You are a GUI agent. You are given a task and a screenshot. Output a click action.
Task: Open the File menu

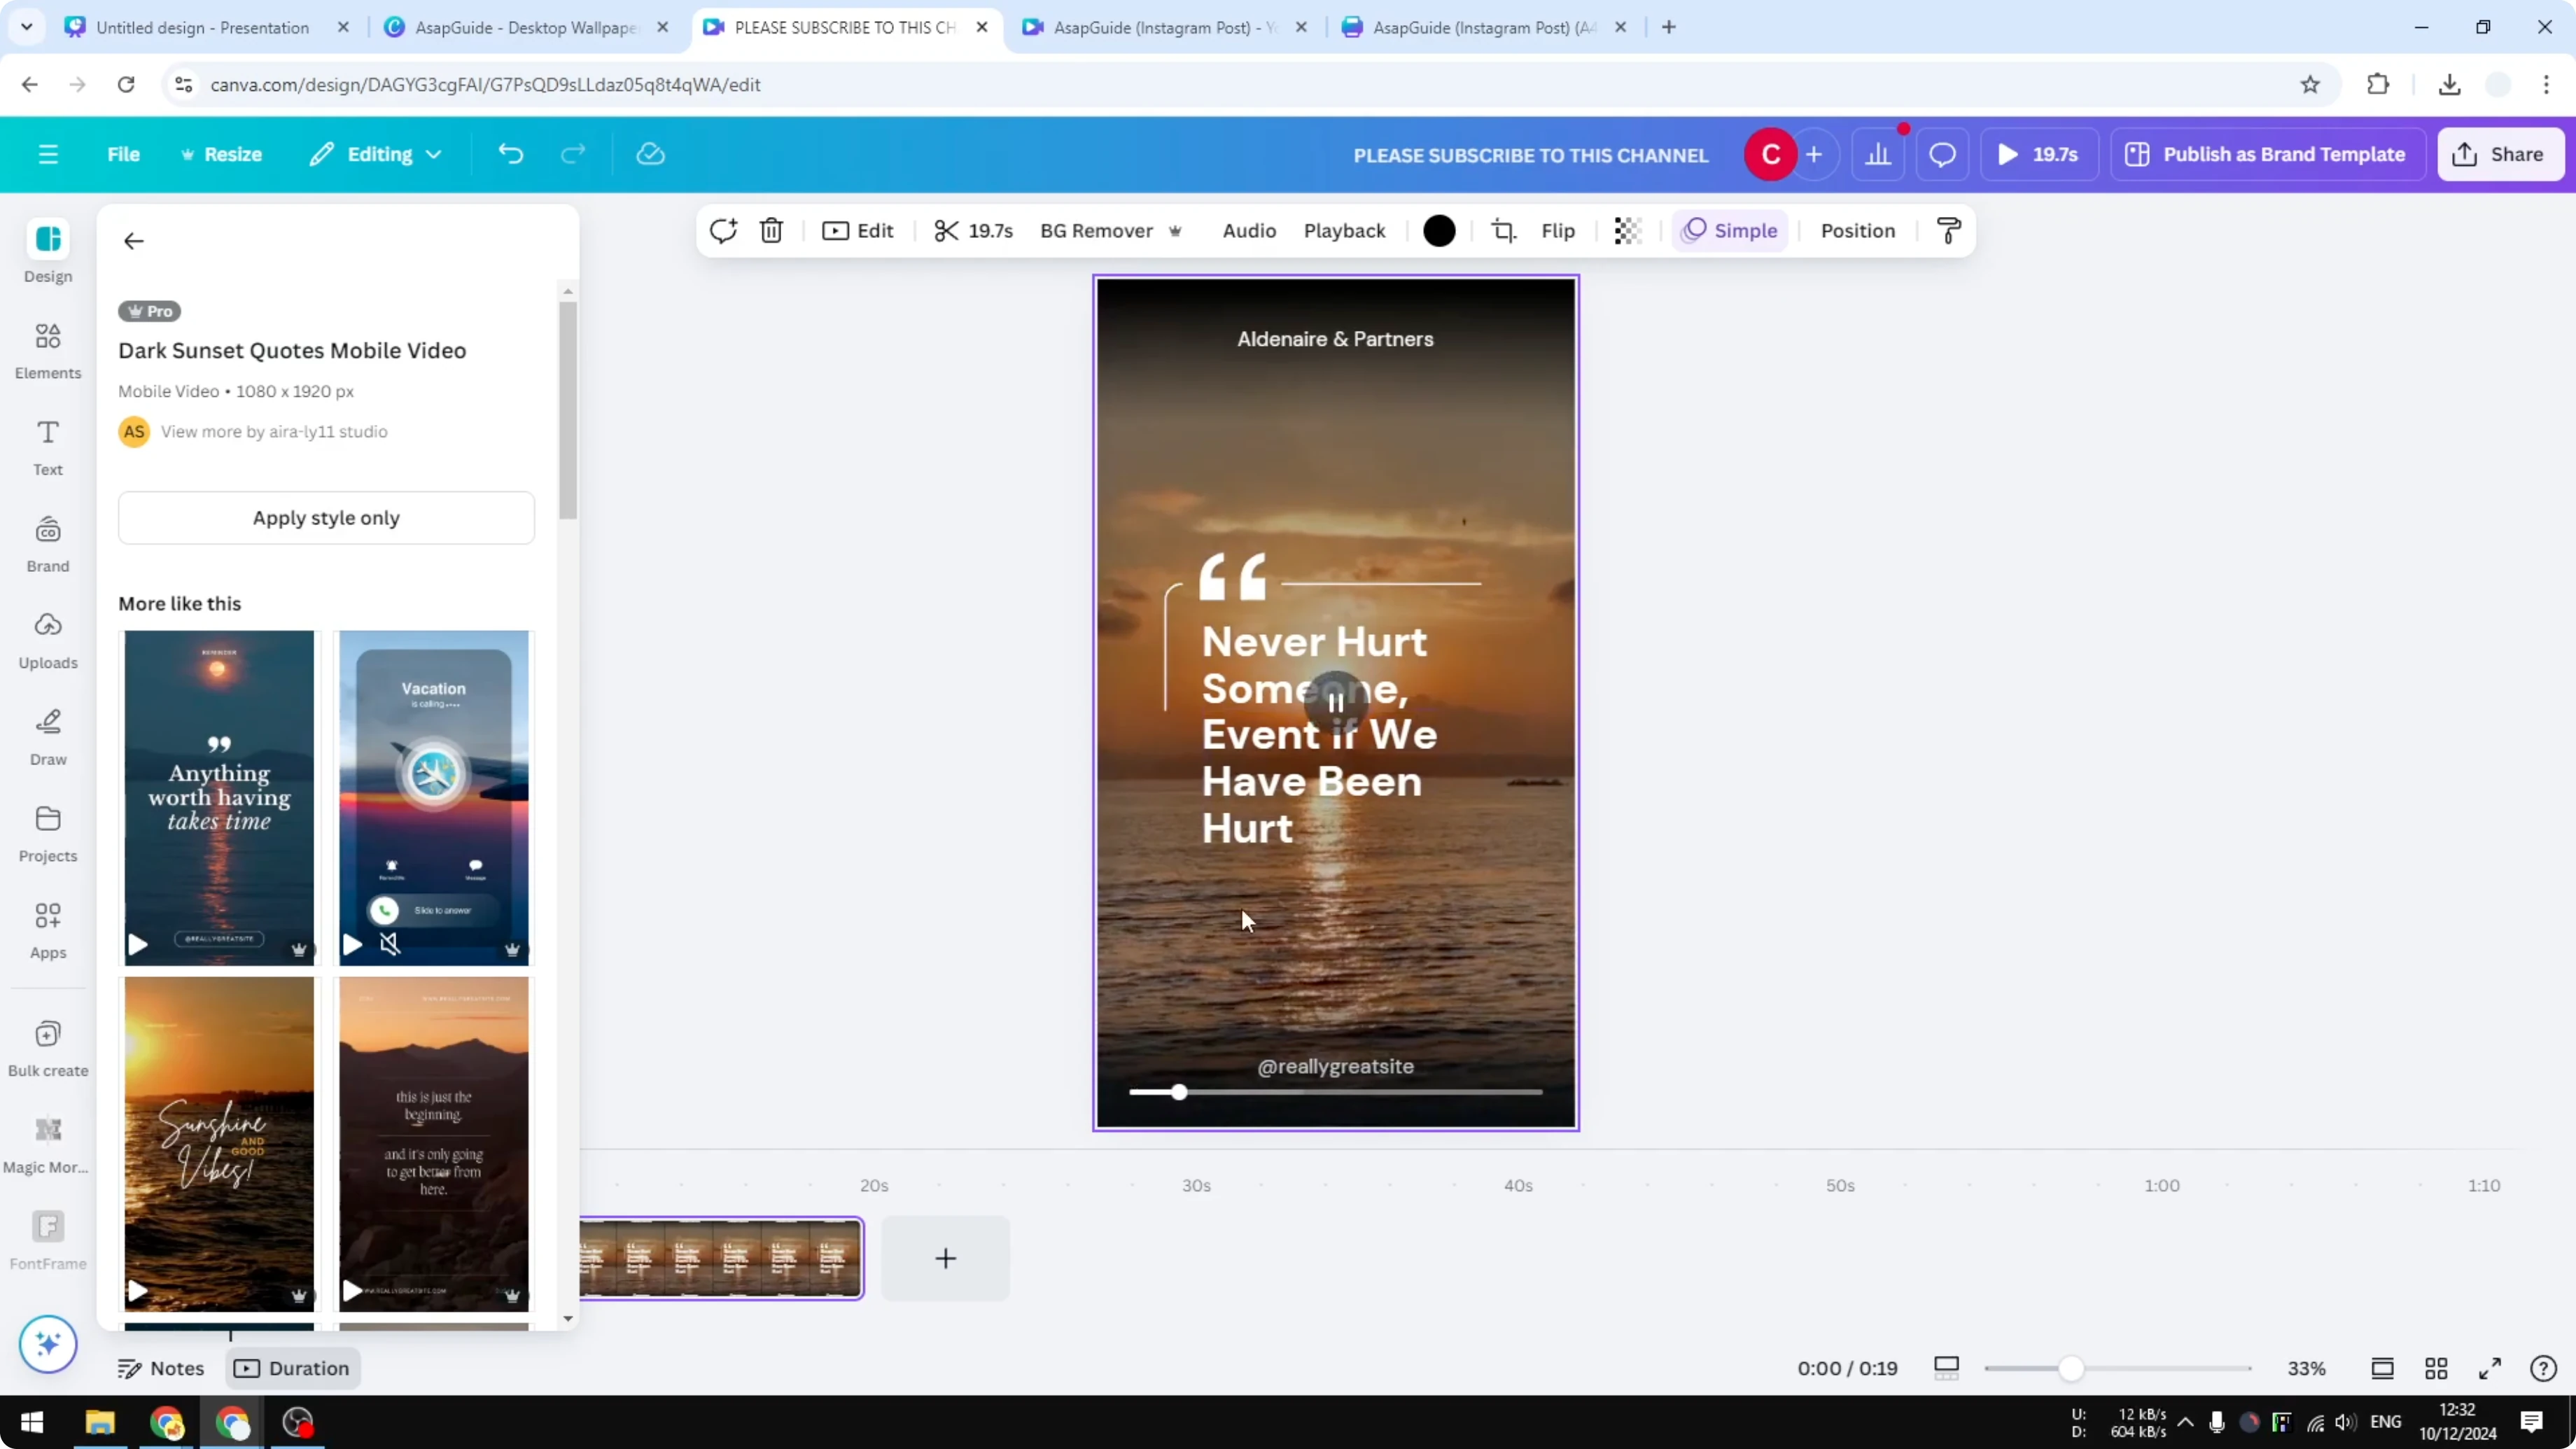(x=124, y=153)
